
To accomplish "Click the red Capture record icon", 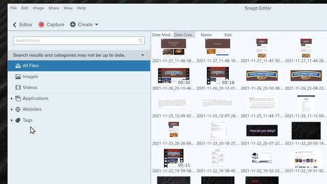I will tap(41, 25).
